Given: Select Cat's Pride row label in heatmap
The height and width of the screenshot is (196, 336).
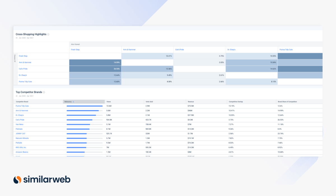Looking at the screenshot, I should (x=23, y=69).
